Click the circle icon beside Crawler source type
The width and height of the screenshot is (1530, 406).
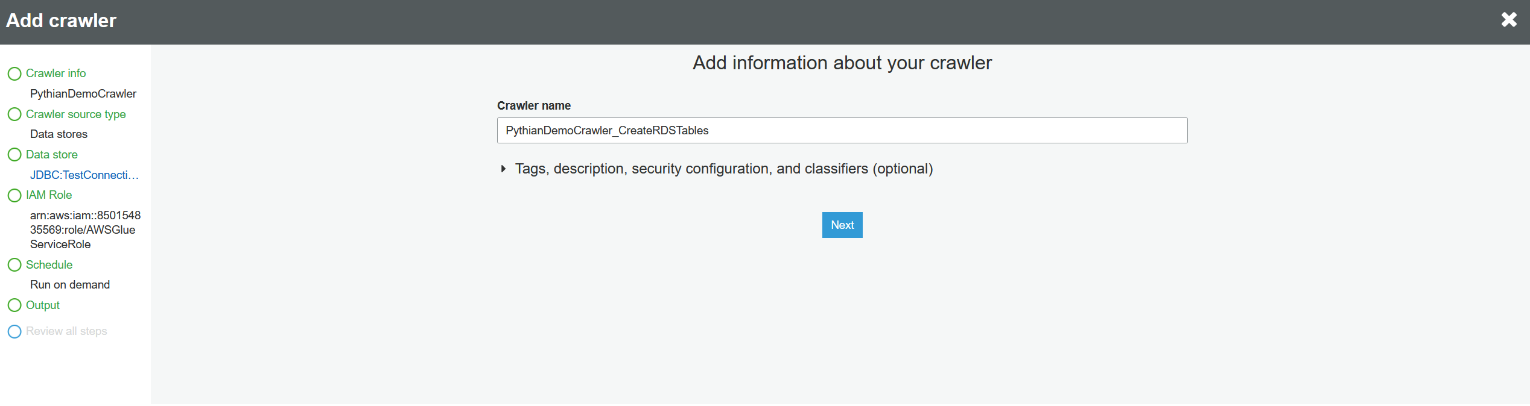click(14, 114)
